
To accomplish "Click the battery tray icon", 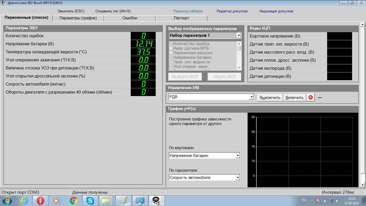I will [325, 201].
